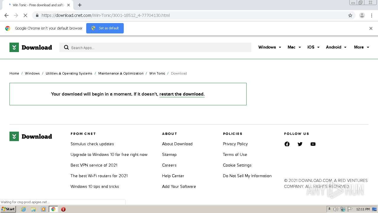Open the Chrome three-dot menu
Image resolution: width=378 pixels, height=213 pixels.
(372, 15)
